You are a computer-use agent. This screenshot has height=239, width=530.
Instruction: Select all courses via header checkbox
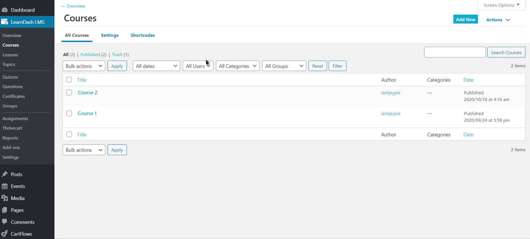(69, 80)
